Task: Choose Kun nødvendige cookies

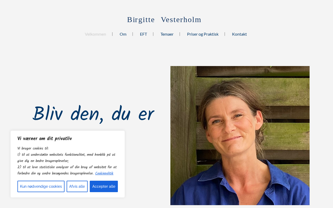Action: (x=41, y=186)
